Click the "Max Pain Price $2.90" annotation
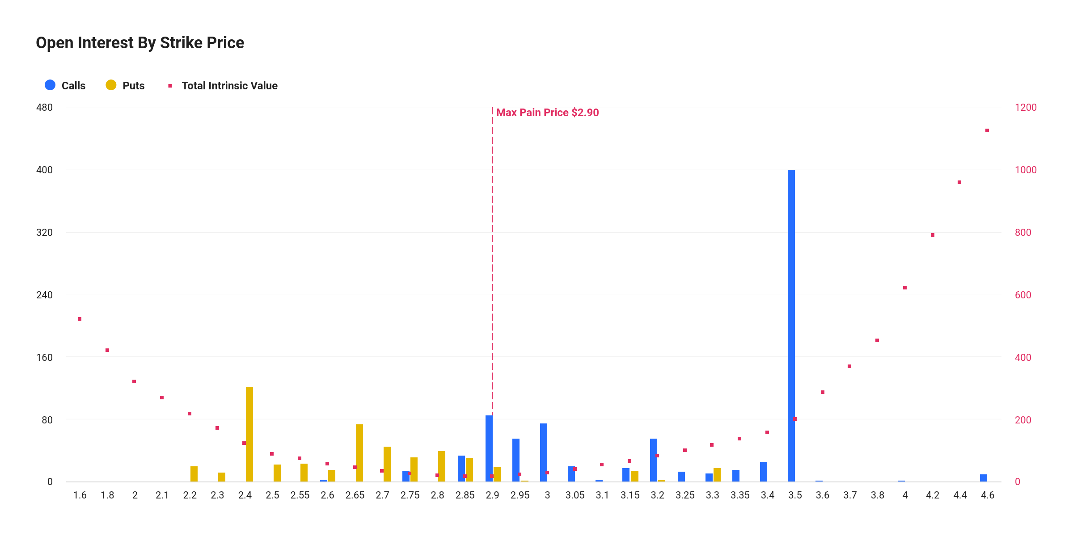Screen dimensions: 1073x536 coord(547,113)
